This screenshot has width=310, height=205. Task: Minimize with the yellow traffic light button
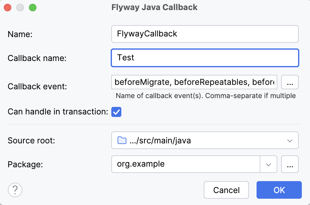point(20,7)
